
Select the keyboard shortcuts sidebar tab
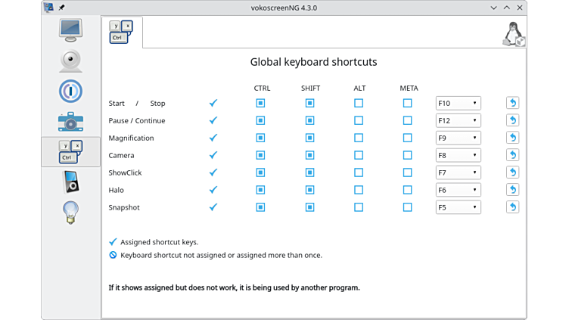point(70,151)
